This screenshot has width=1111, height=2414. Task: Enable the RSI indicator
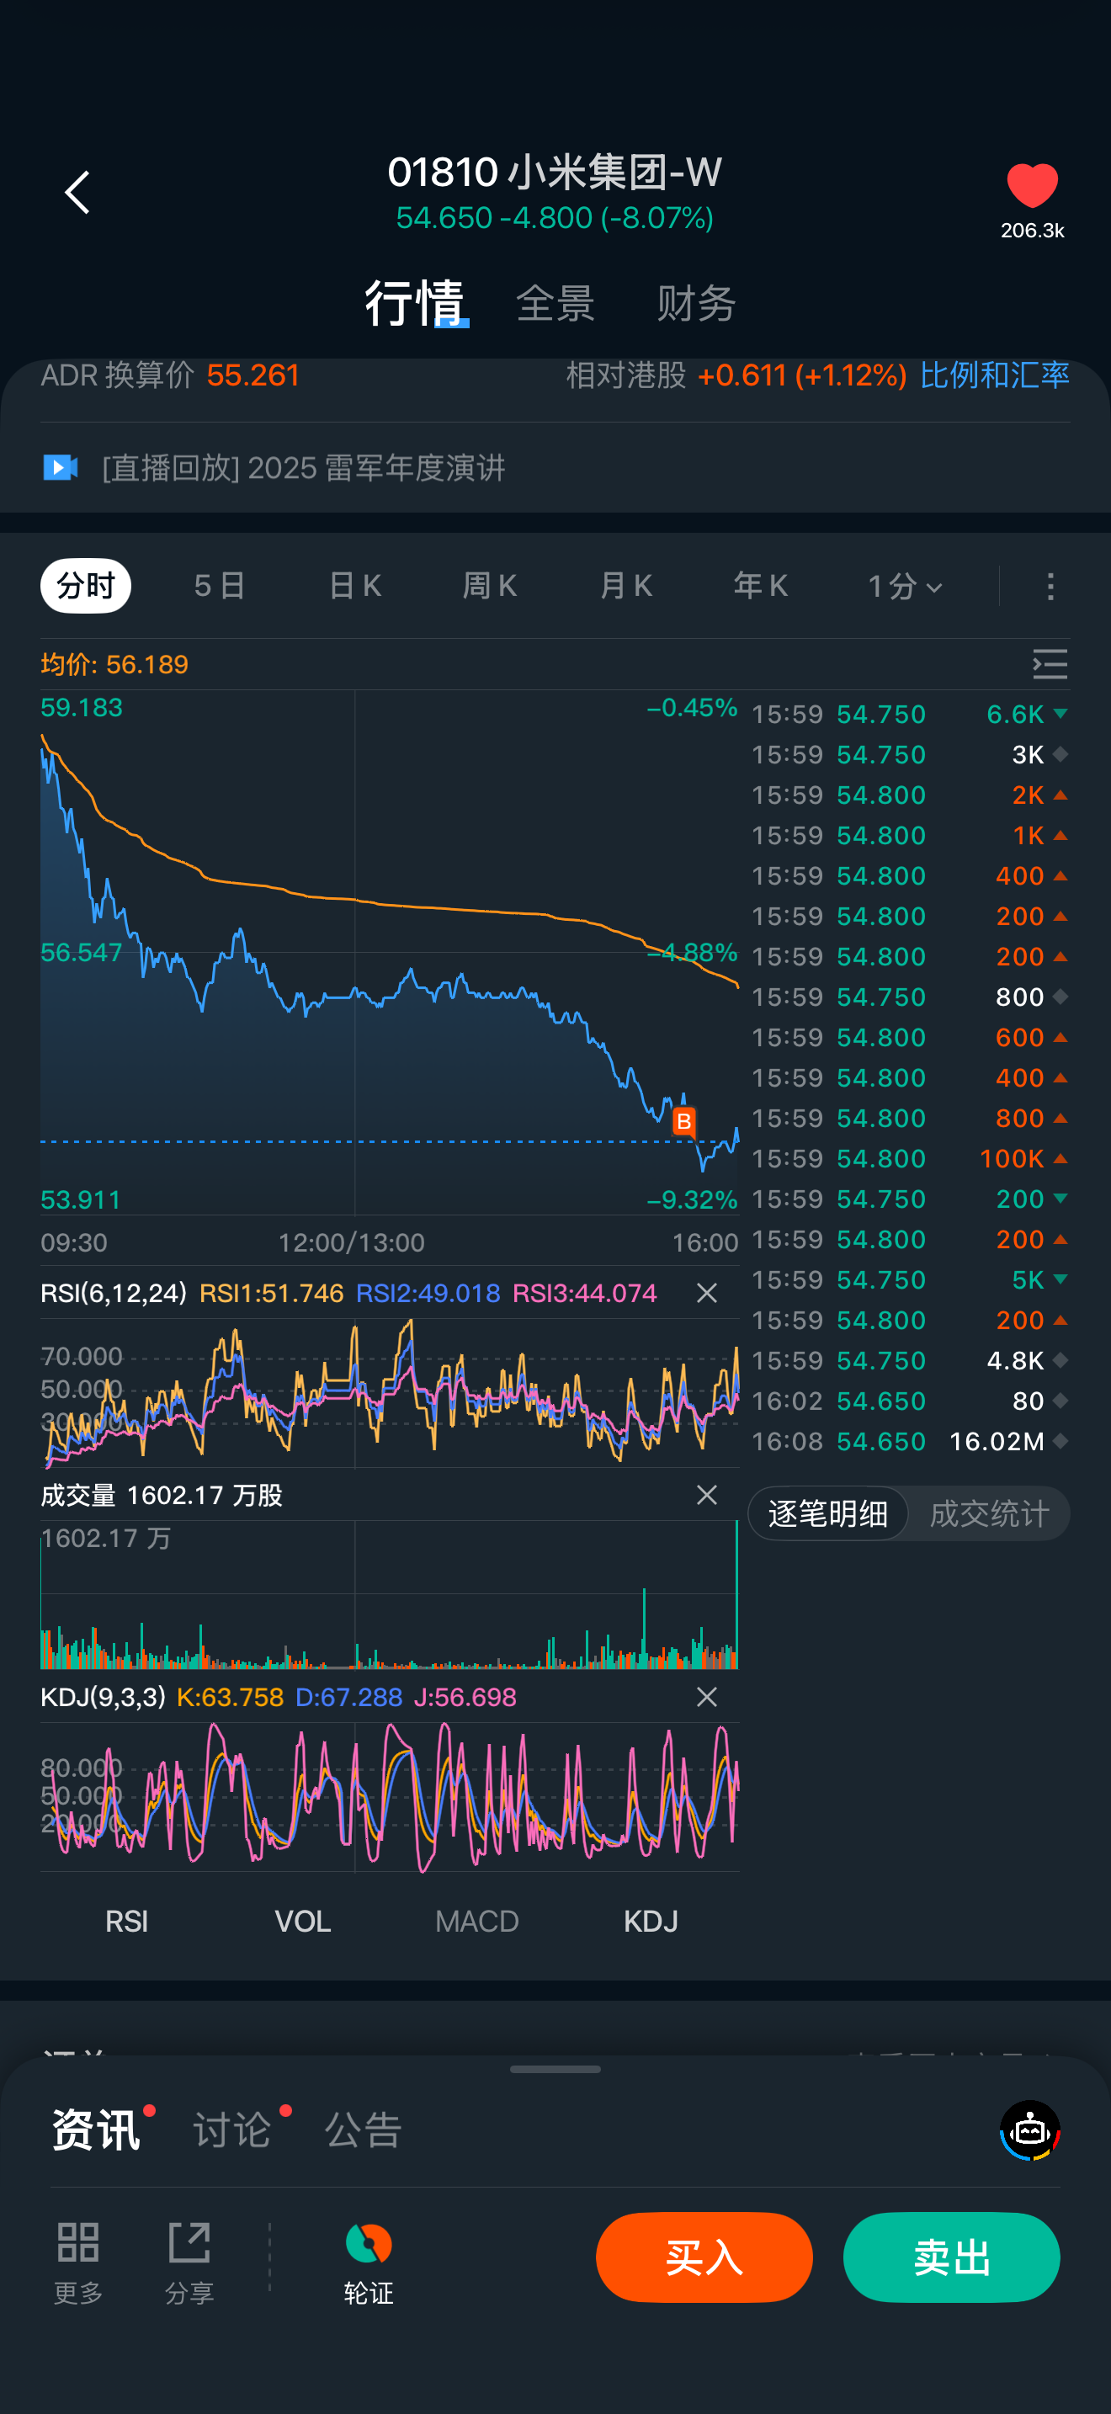126,1921
